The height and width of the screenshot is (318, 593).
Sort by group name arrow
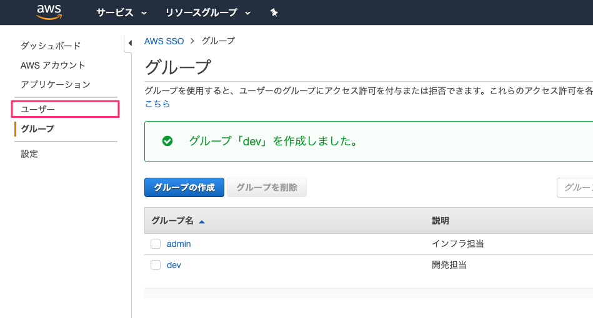[202, 221]
